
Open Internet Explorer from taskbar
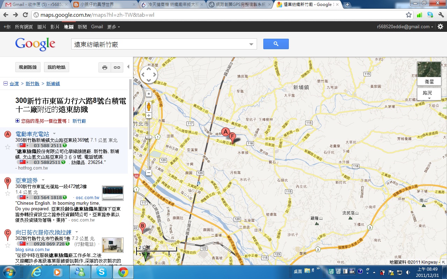click(36, 272)
